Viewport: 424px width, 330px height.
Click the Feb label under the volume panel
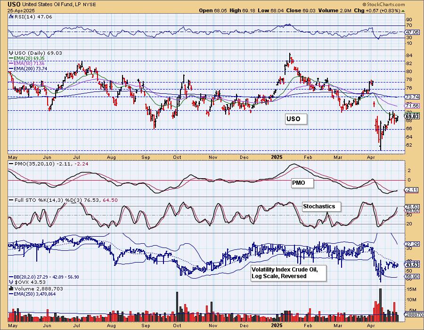pyautogui.click(x=308, y=326)
